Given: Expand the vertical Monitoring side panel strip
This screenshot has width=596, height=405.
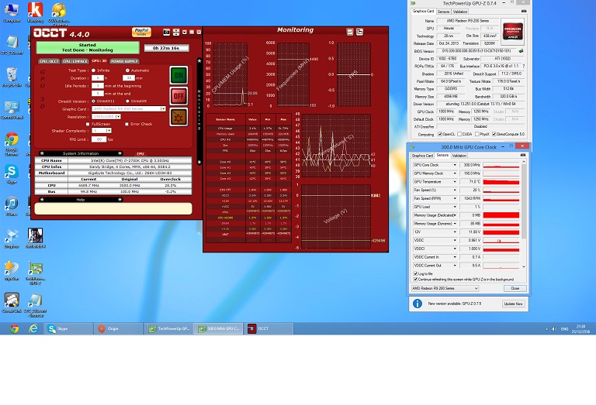Looking at the screenshot, I should coord(199,111).
